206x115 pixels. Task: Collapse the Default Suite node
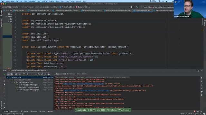(7, 77)
